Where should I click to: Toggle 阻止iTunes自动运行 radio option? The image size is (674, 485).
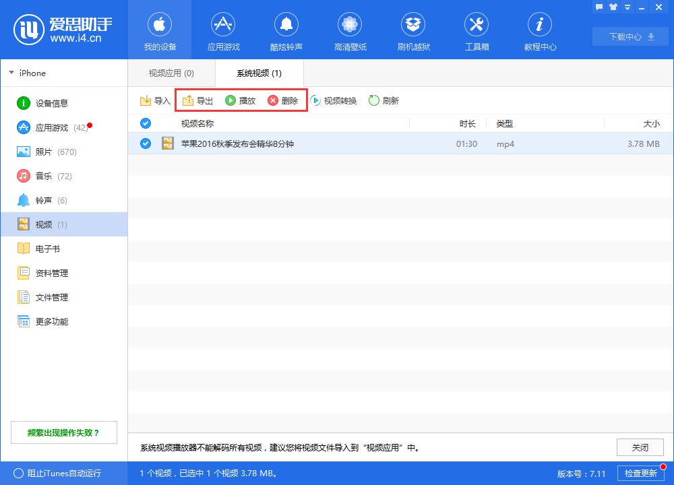18,473
